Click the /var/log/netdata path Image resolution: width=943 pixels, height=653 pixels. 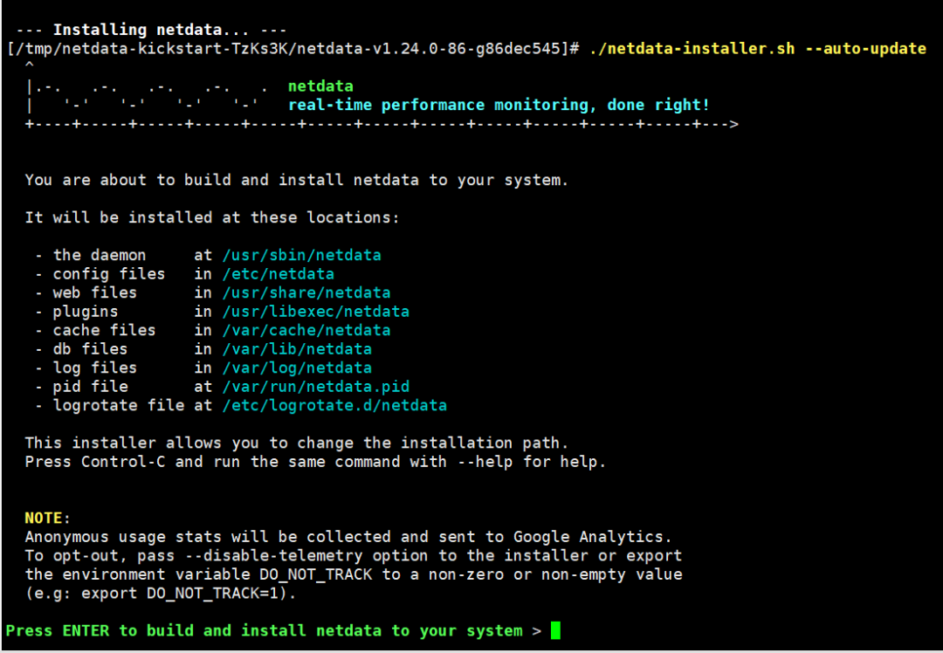[x=296, y=368]
